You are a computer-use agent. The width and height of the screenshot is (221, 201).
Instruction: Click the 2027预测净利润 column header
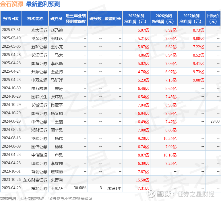tap(191, 18)
